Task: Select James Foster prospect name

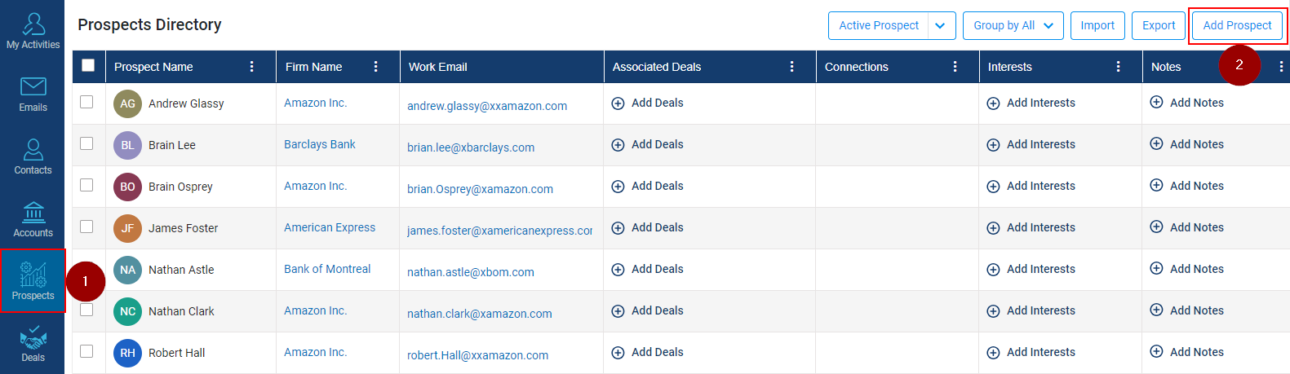Action: [x=183, y=228]
